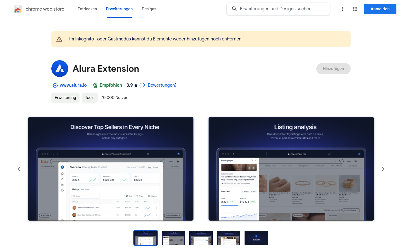Select the Erweiterung category chip
This screenshot has height=251, width=402.
pyautogui.click(x=65, y=98)
